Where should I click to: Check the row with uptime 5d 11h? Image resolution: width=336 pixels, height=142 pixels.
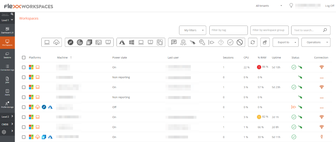[x=24, y=137]
